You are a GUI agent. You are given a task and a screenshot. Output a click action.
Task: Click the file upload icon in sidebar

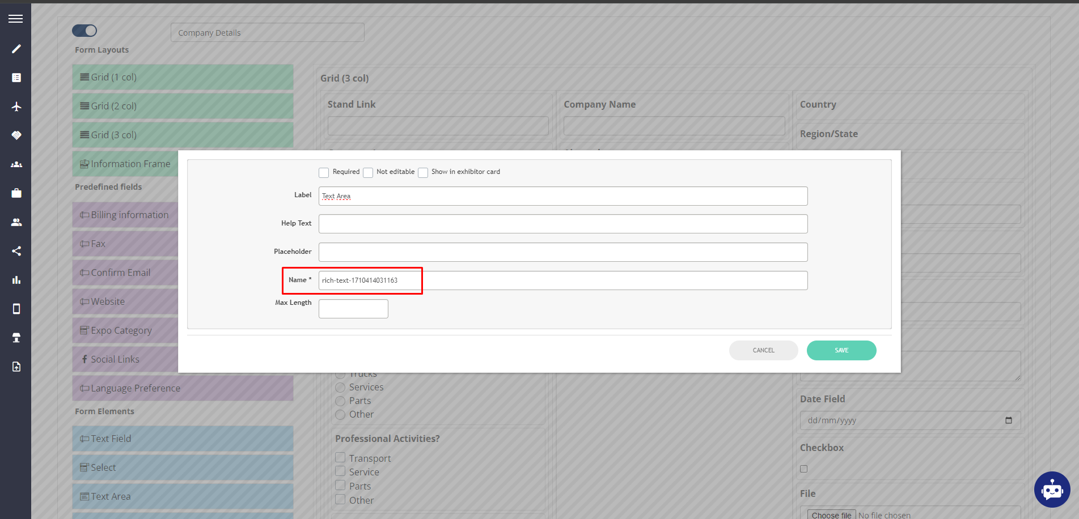(x=16, y=366)
